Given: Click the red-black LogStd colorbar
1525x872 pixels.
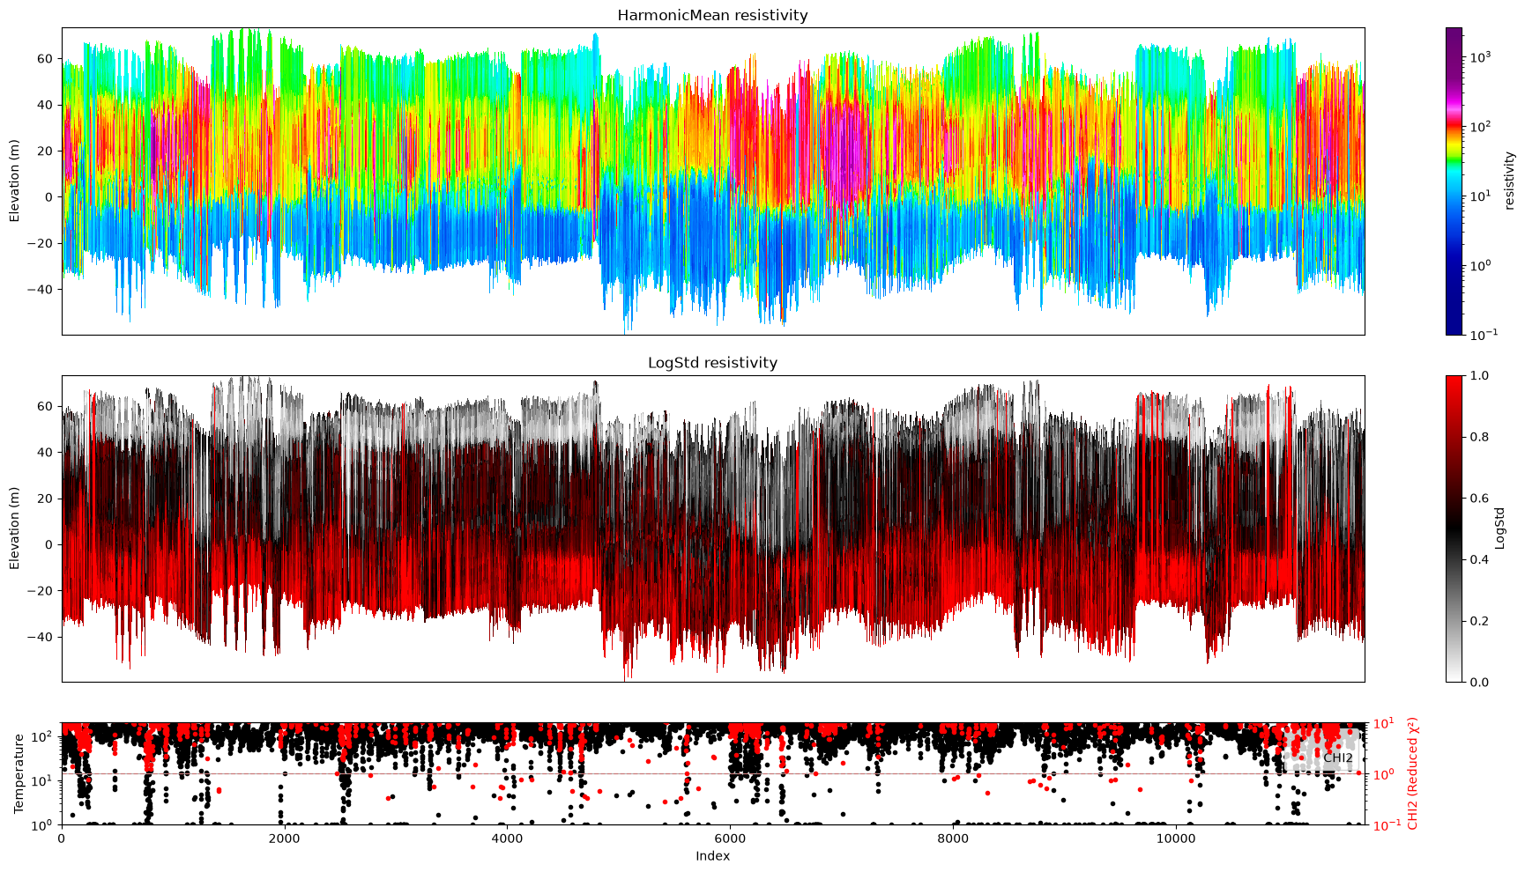Looking at the screenshot, I should pyautogui.click(x=1454, y=528).
